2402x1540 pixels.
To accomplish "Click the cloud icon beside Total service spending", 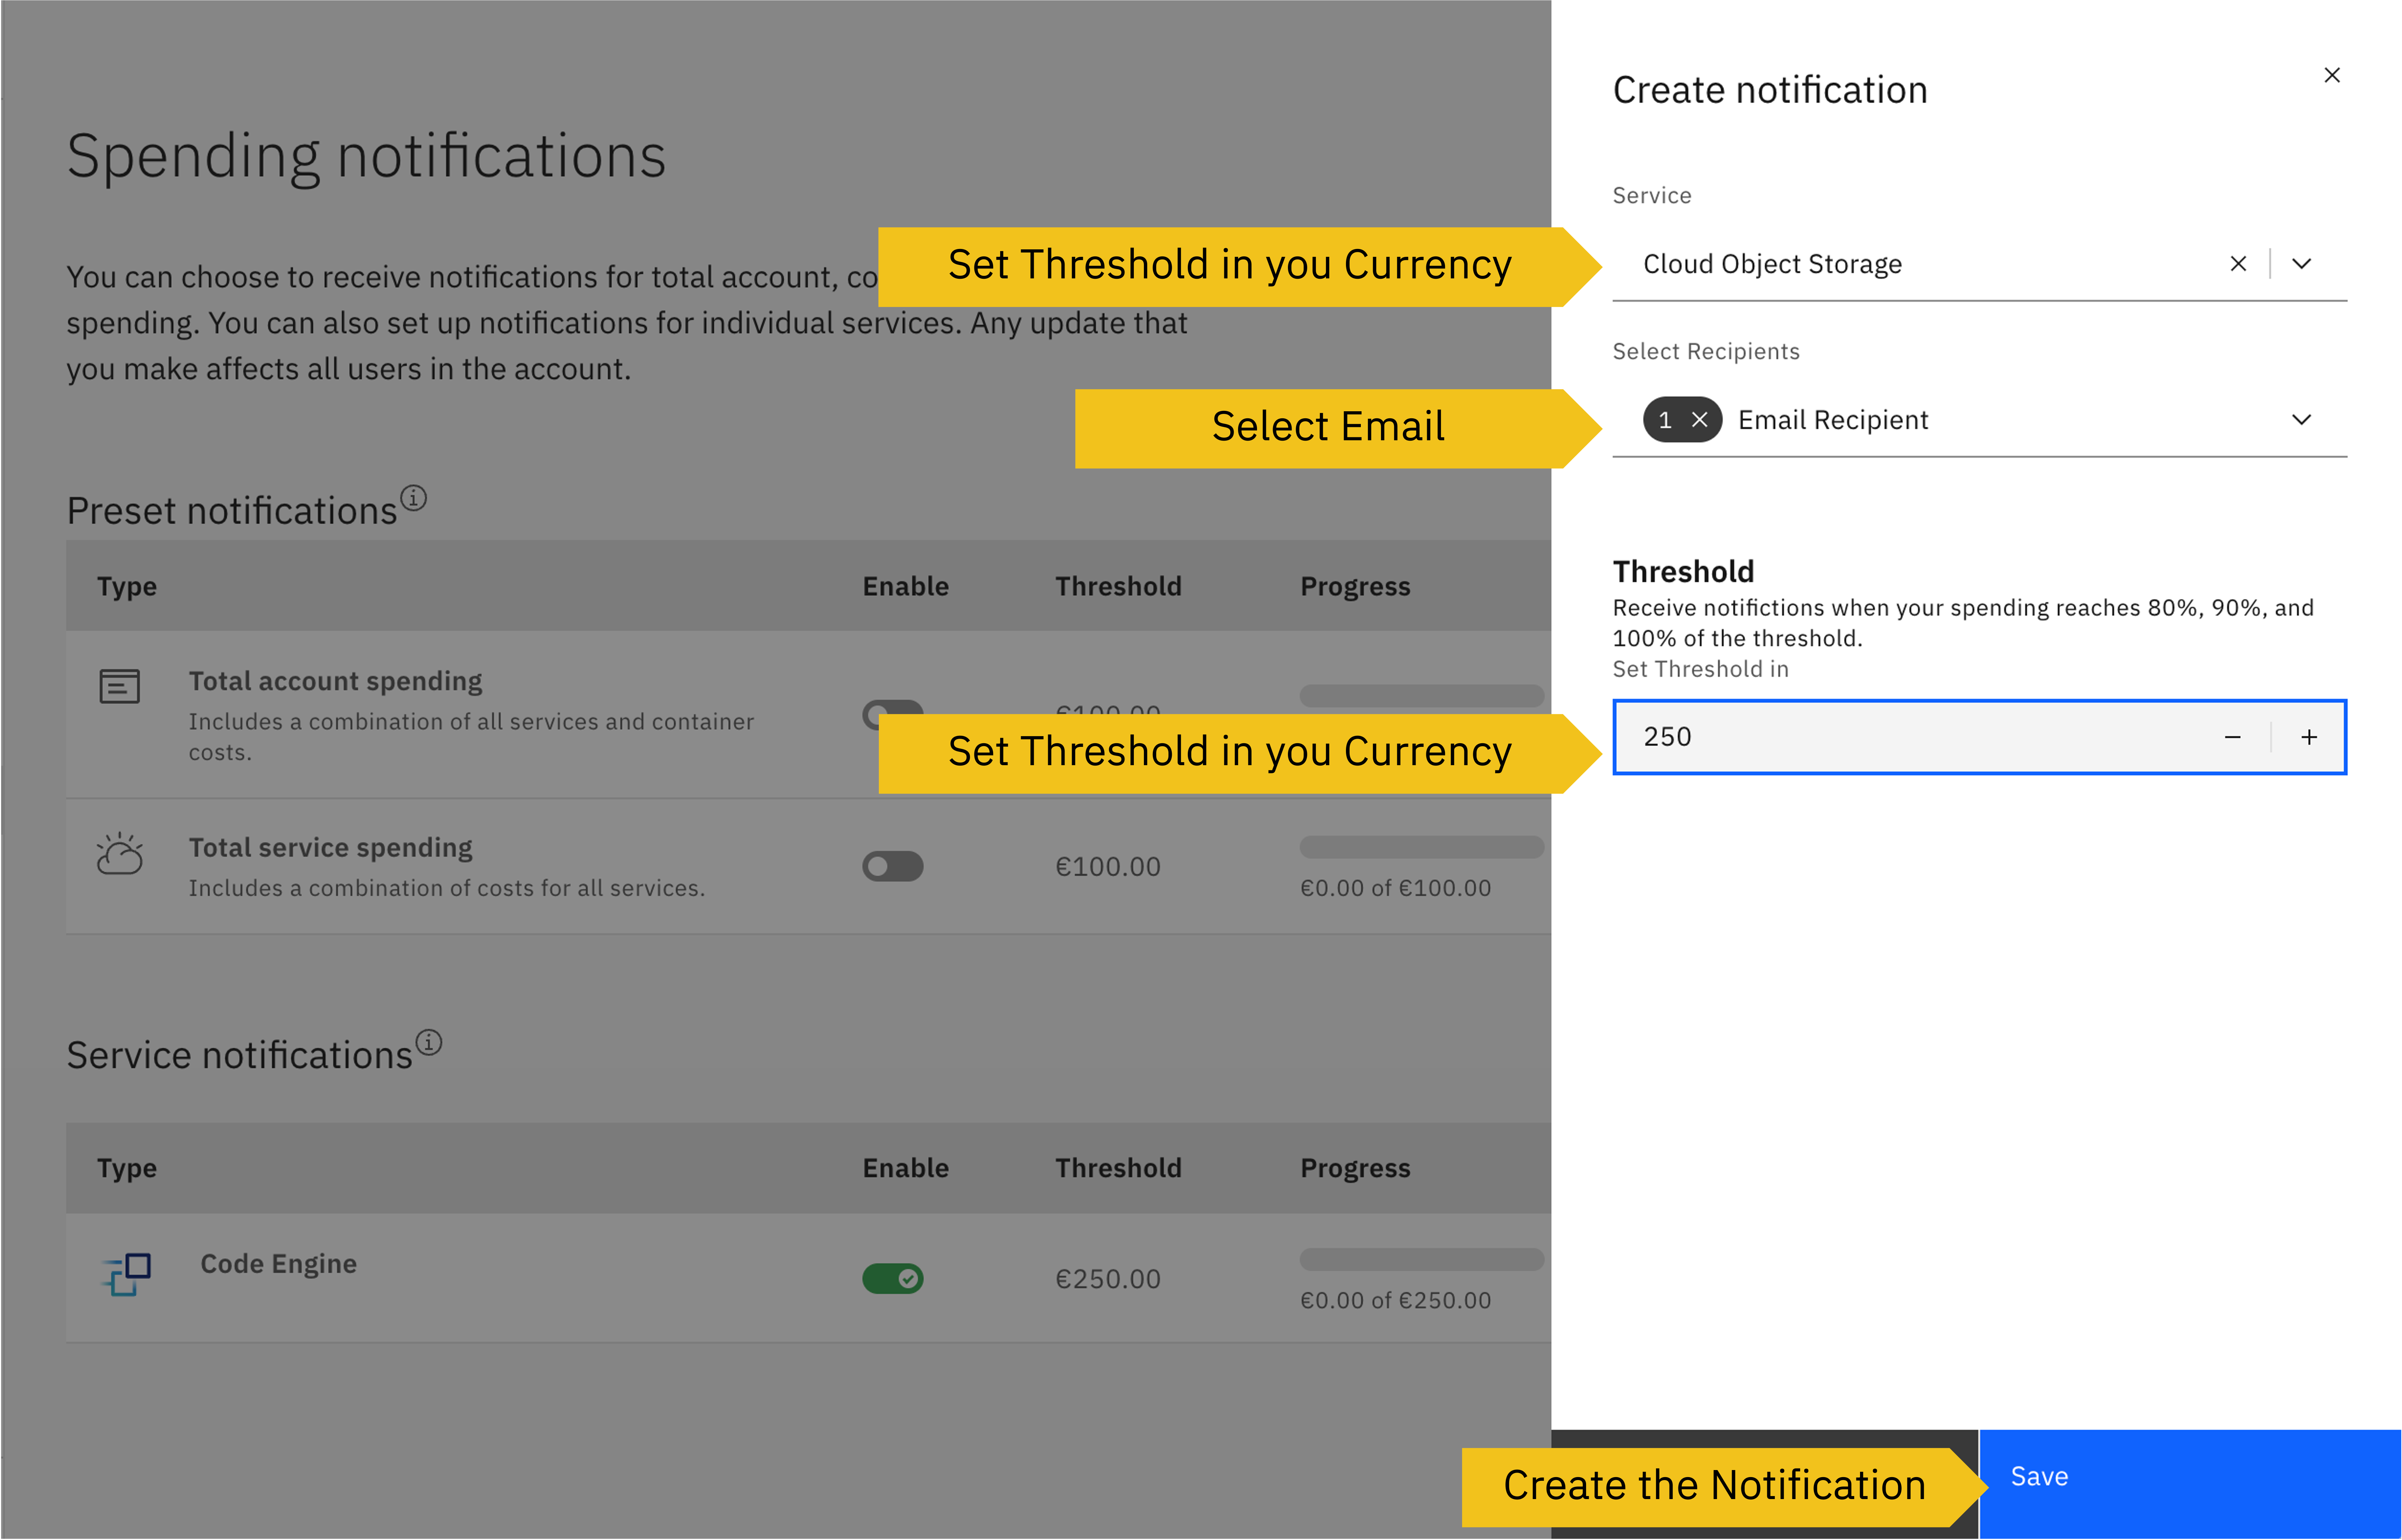I will tap(119, 855).
